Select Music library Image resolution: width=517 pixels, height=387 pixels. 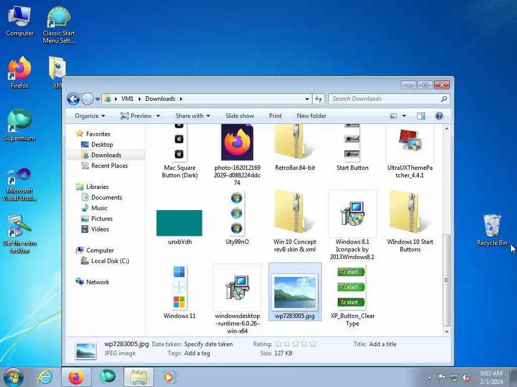click(x=99, y=208)
